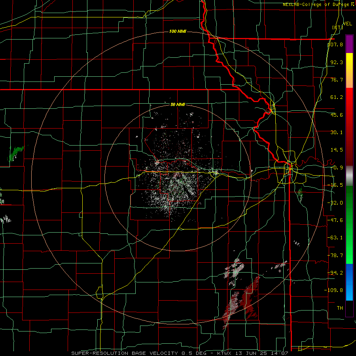Click the 76.7 scale value
This screenshot has height=356, width=356.
337,80
